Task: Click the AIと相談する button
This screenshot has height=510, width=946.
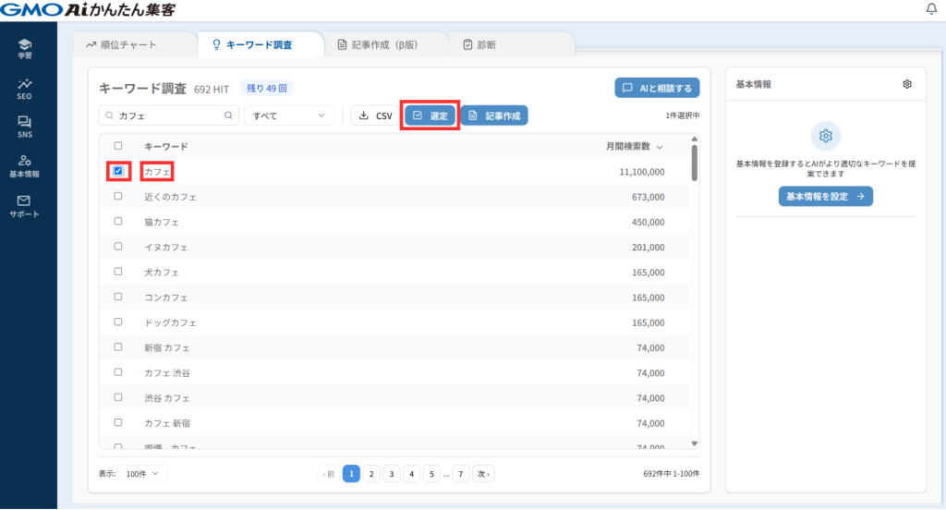Action: 657,89
